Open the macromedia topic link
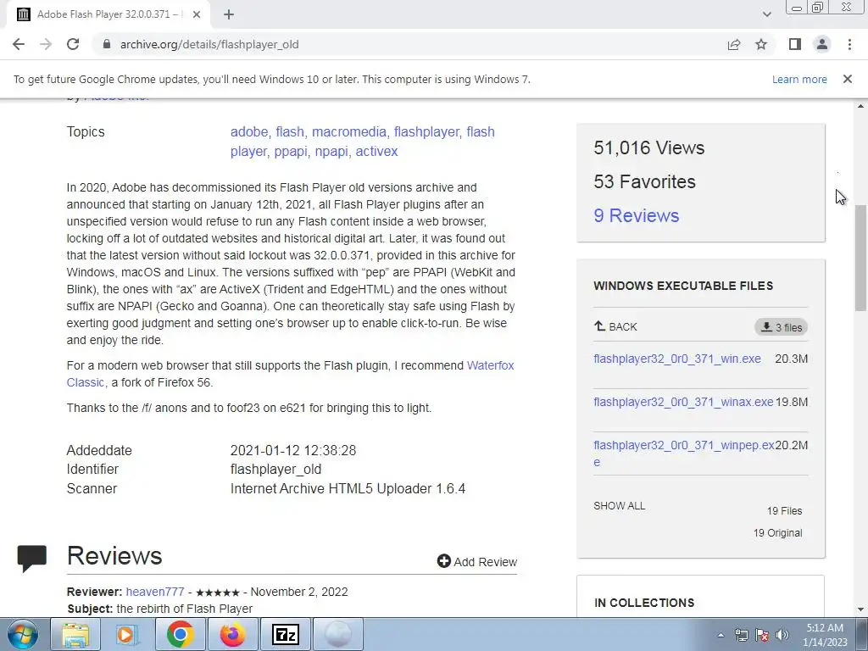 (348, 131)
